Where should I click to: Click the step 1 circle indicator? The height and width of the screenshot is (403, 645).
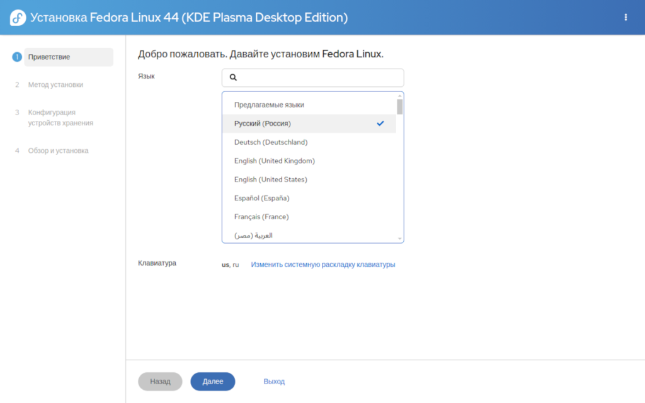point(17,57)
